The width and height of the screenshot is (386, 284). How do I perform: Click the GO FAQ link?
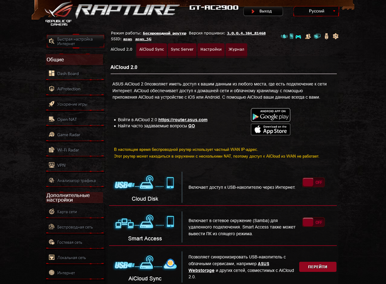click(x=192, y=126)
